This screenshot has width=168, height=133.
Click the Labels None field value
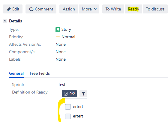click(61, 59)
